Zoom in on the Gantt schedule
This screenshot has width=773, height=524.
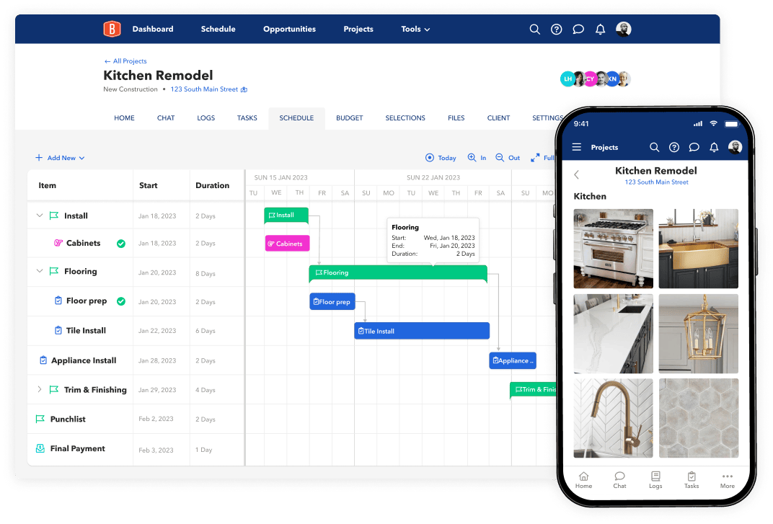[477, 157]
